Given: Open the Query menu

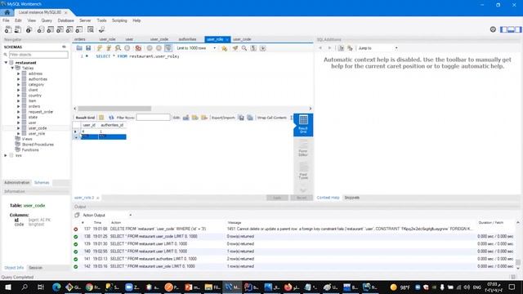Looking at the screenshot, I should pyautogui.click(x=47, y=20).
